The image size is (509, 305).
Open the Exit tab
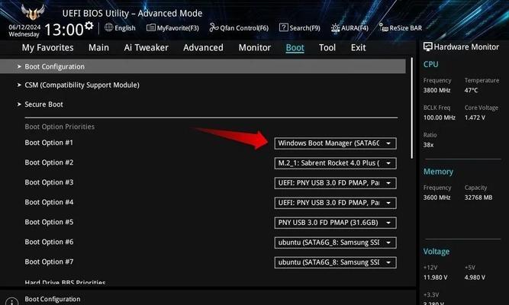point(358,48)
